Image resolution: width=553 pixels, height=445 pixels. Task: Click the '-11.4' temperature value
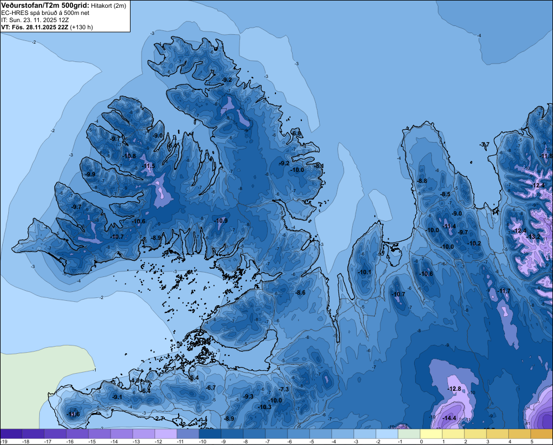(449, 227)
